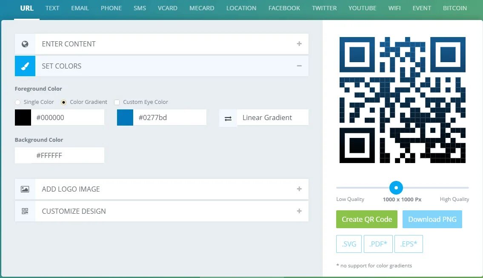Click the image icon for Add Logo

(x=25, y=189)
